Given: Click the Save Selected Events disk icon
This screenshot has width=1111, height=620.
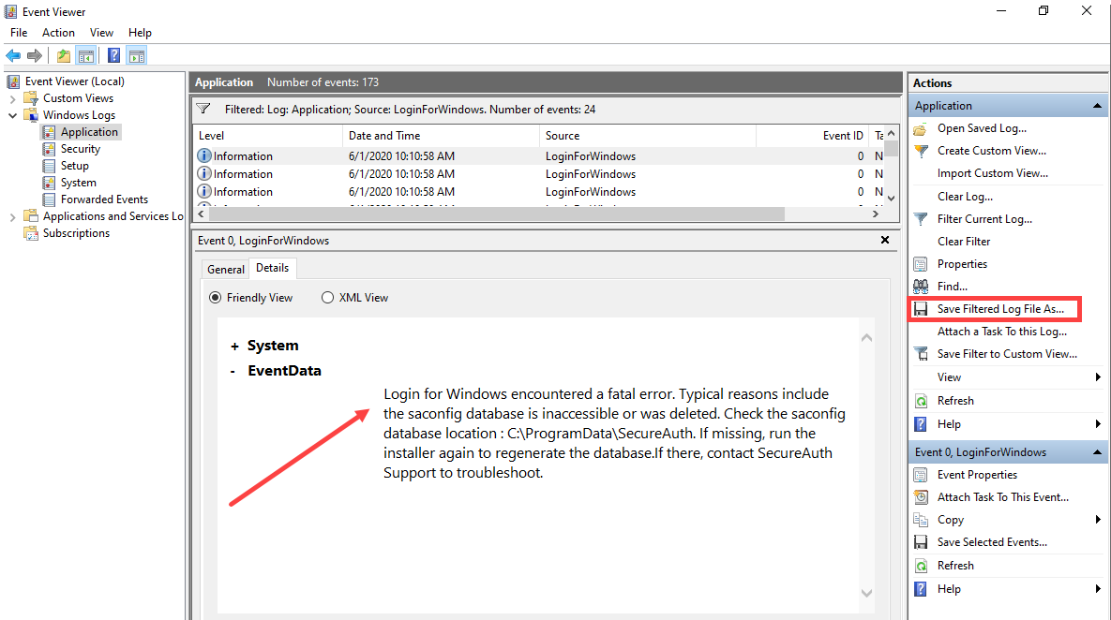Looking at the screenshot, I should tap(921, 542).
